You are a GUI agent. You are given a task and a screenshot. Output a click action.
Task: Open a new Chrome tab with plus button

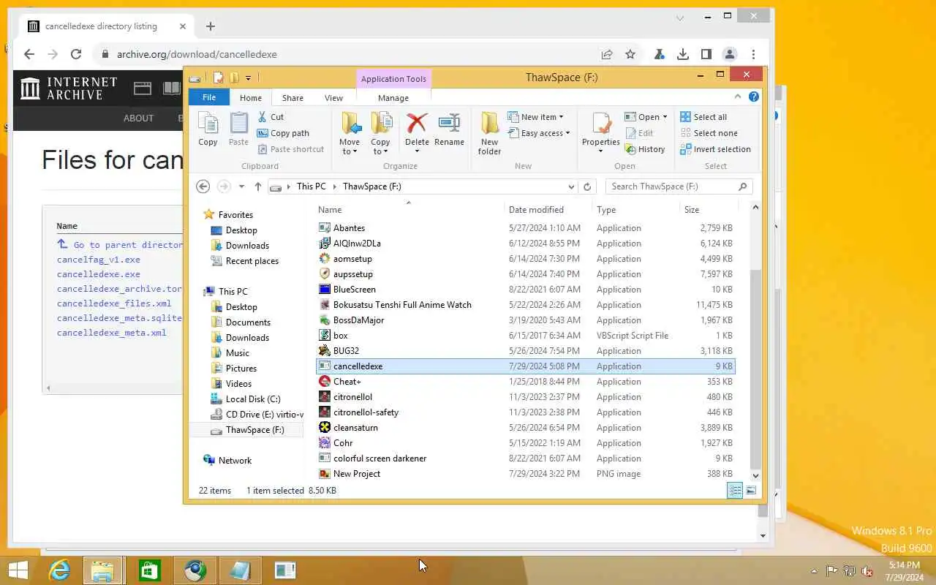pos(211,26)
